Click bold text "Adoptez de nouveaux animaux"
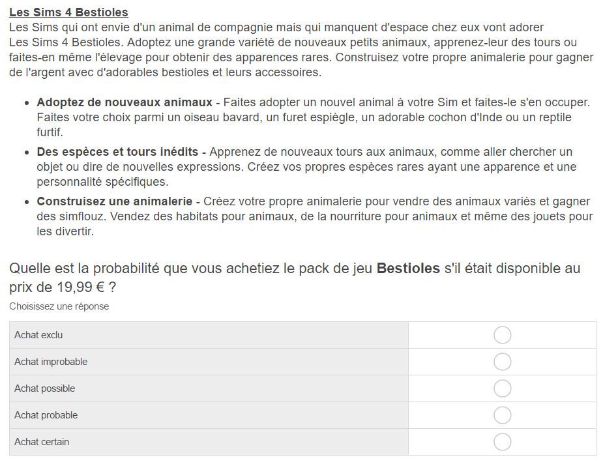 point(125,102)
